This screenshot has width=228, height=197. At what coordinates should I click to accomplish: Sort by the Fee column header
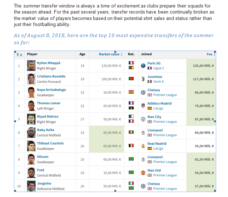pos(210,55)
